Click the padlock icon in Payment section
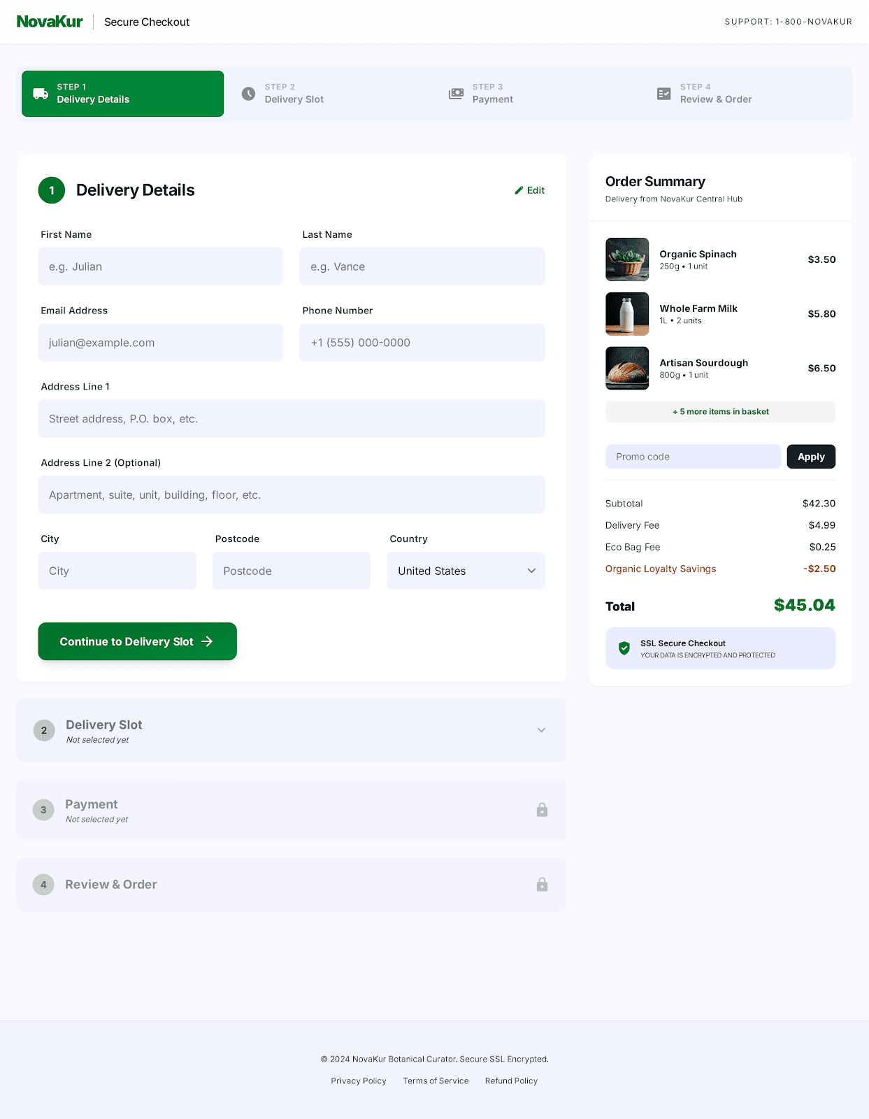The image size is (869, 1119). pyautogui.click(x=542, y=810)
